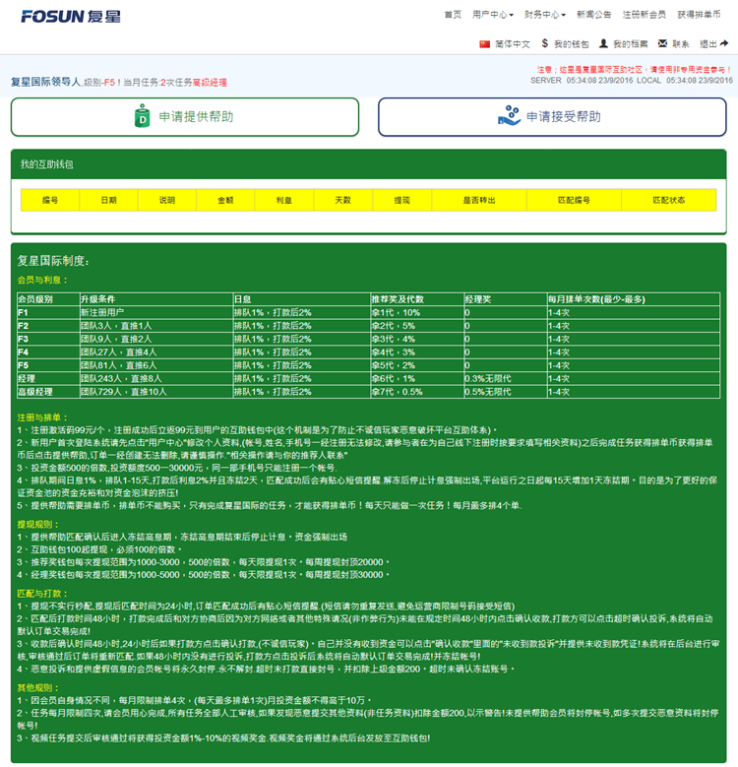Click the 是否转出 column header
The width and height of the screenshot is (738, 767).
pos(479,200)
